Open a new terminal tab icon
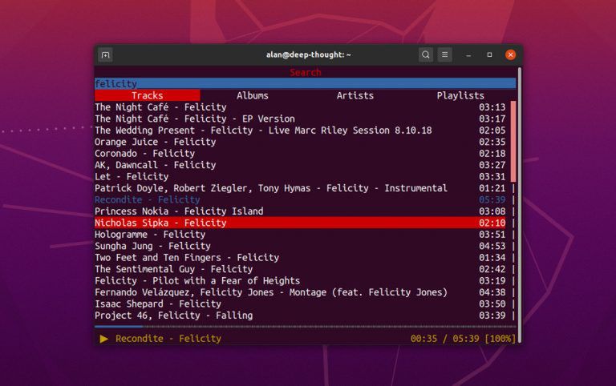The height and width of the screenshot is (386, 616). pyautogui.click(x=105, y=55)
